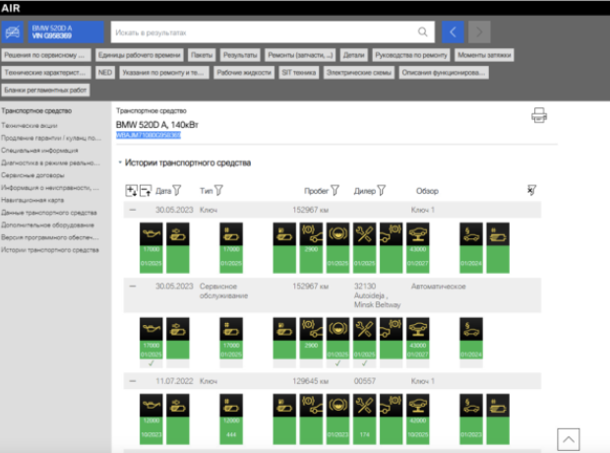Open the Пробег column filter
610x453 pixels.
[335, 190]
